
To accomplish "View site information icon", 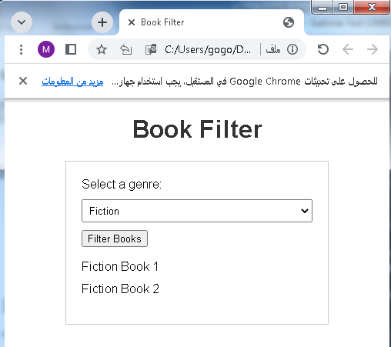I will [x=292, y=49].
